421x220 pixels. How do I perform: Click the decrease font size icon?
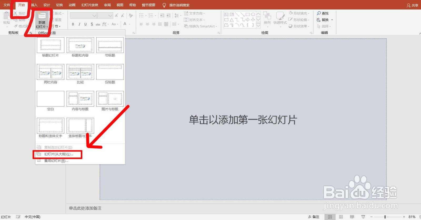pos(123,16)
